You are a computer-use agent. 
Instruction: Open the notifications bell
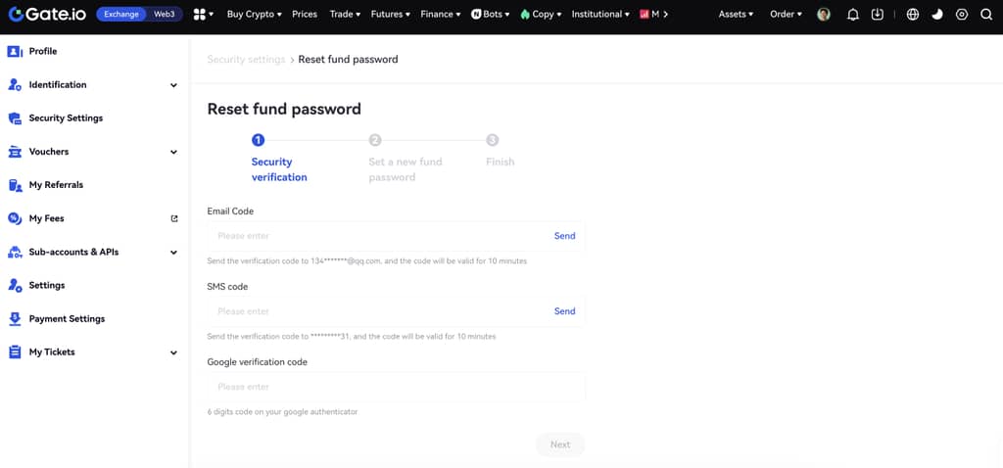(x=852, y=15)
